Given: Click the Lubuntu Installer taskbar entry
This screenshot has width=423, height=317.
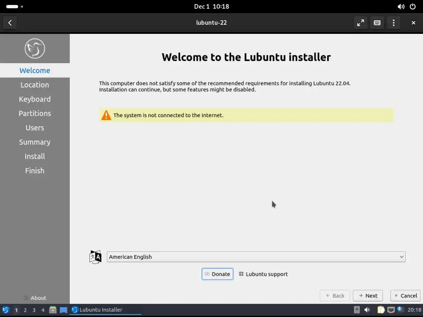Looking at the screenshot, I should click(105, 310).
